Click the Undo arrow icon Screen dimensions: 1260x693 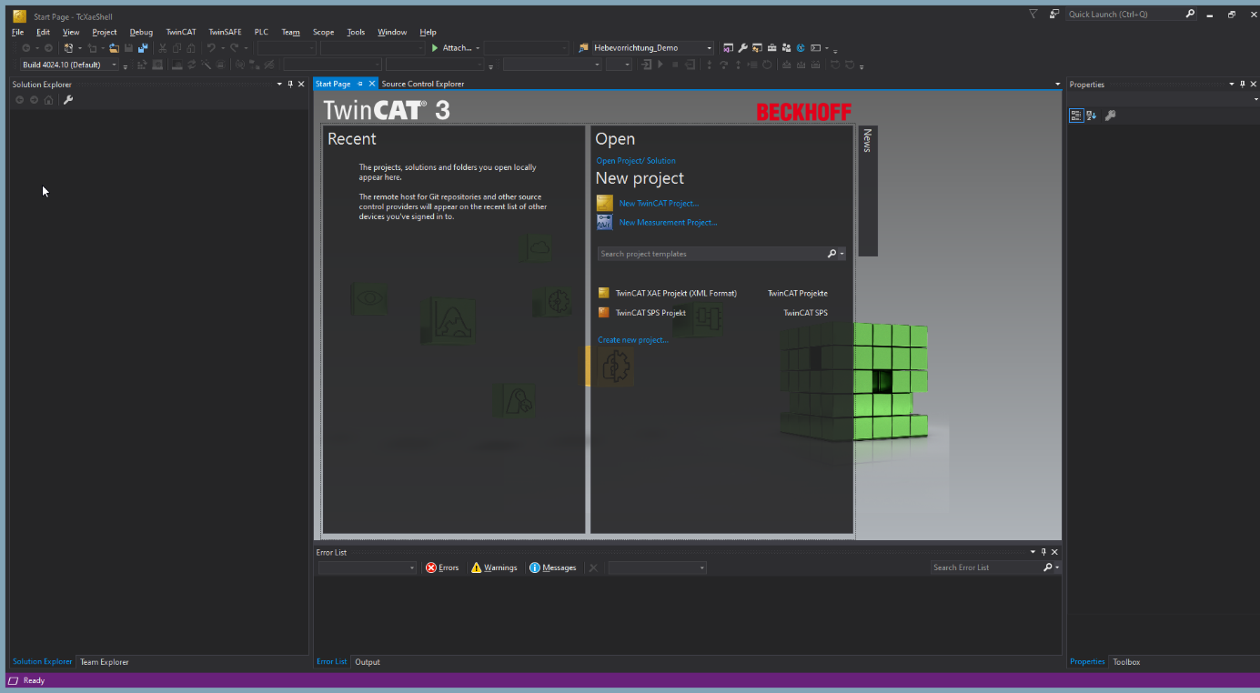[210, 48]
